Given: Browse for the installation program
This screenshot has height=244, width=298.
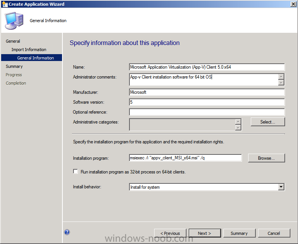Looking at the screenshot, I should point(266,158).
